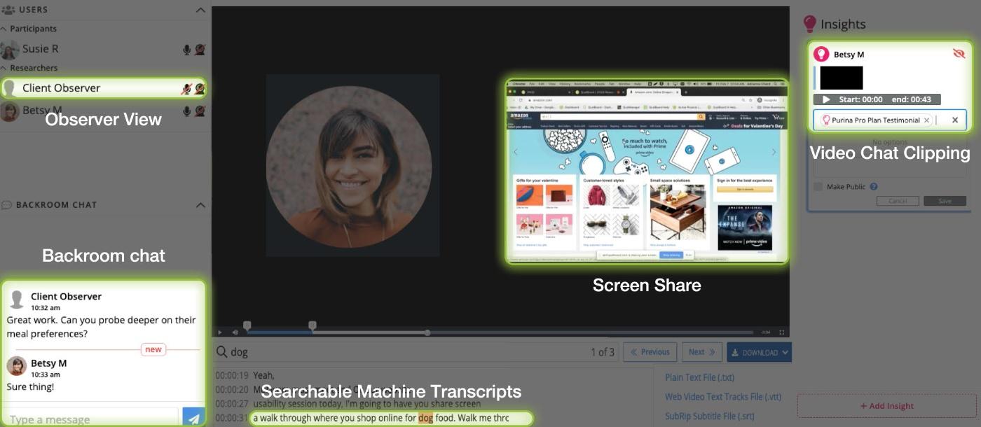
Task: Enable Client Observer's camera
Action: [x=199, y=89]
